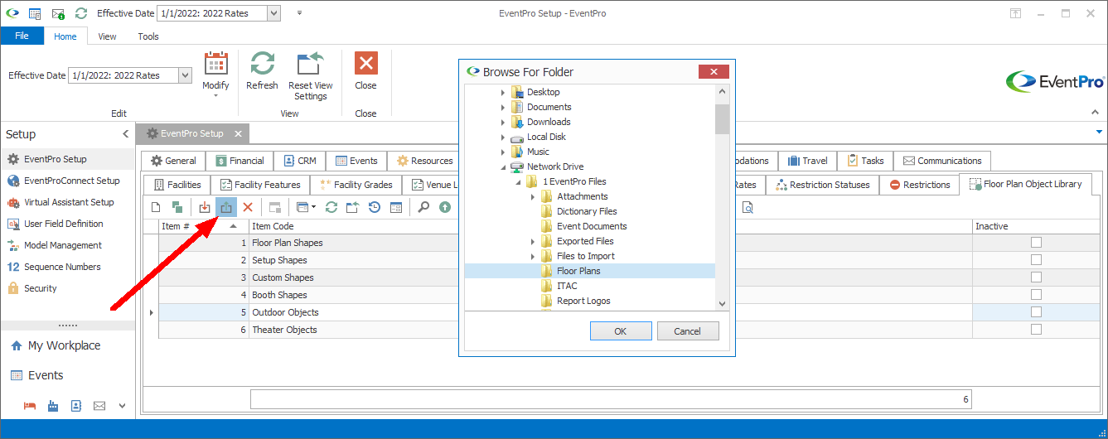Click folder tree scrollbar down arrow
Screen dimensions: 1108x439
(722, 304)
